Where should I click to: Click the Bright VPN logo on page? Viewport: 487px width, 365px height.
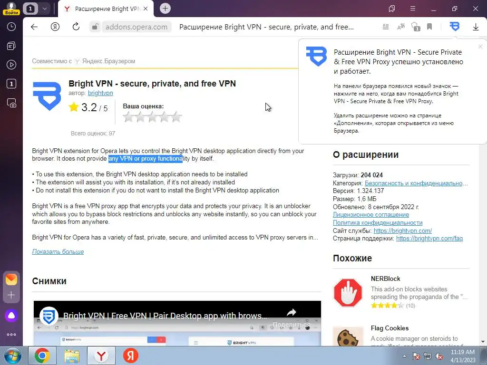click(x=47, y=96)
